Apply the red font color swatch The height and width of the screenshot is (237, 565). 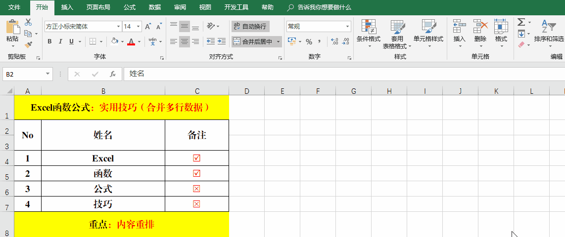[x=131, y=41]
